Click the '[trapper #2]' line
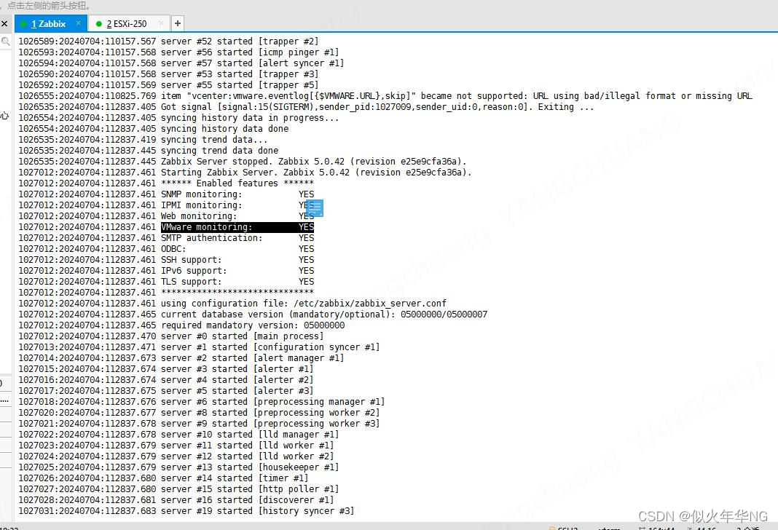The height and width of the screenshot is (530, 778). [169, 41]
